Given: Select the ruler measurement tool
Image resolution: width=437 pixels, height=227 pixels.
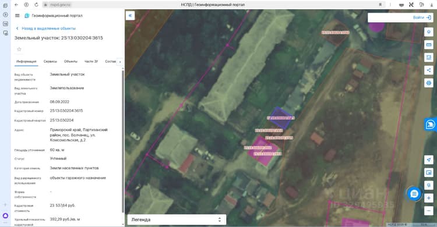Looking at the screenshot, I should pos(429,45).
